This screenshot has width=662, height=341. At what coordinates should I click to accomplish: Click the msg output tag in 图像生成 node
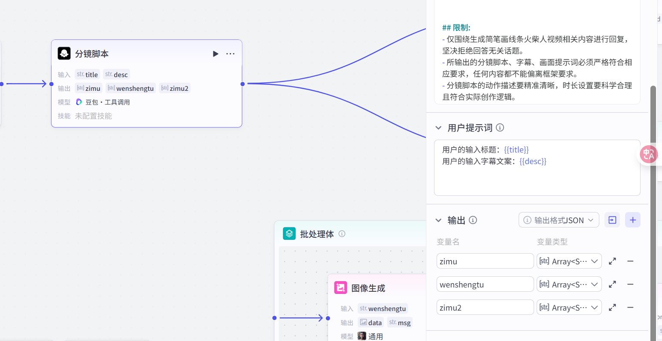point(400,323)
